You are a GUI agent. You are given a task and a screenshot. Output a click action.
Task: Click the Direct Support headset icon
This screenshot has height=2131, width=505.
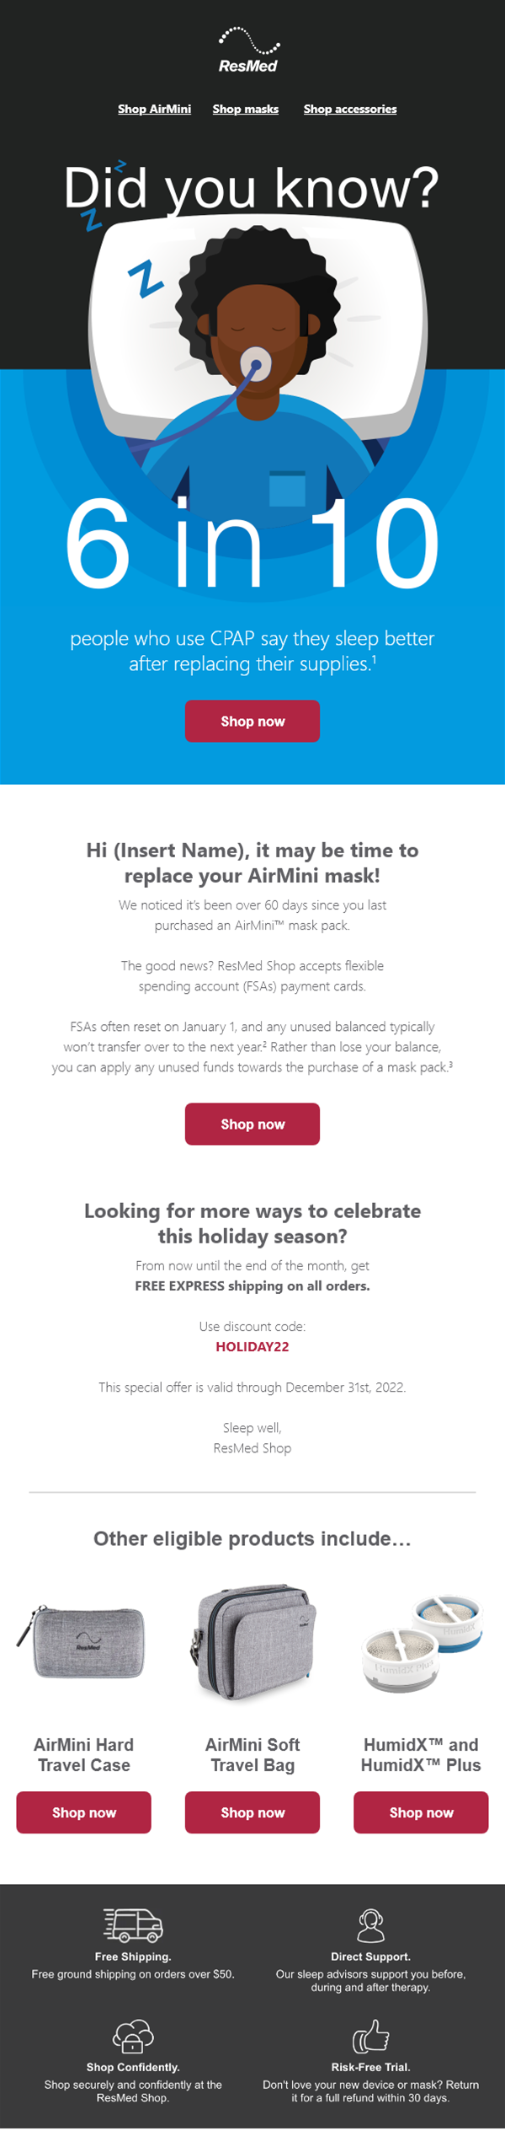point(370,1925)
